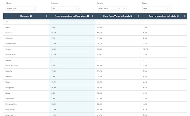190x116 pixels.
Task: Click the Finance category cell
Action: tap(9, 49)
